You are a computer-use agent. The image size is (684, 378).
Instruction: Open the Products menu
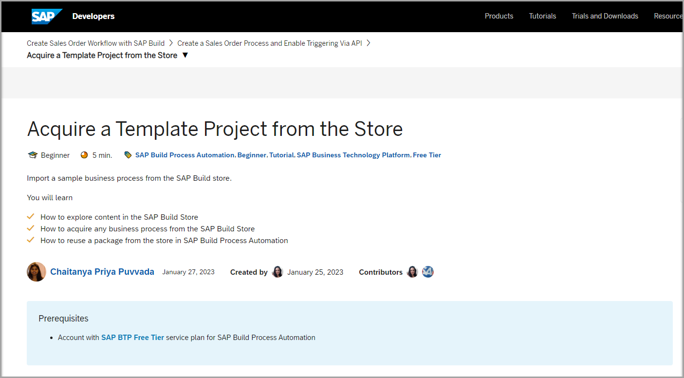pos(499,16)
